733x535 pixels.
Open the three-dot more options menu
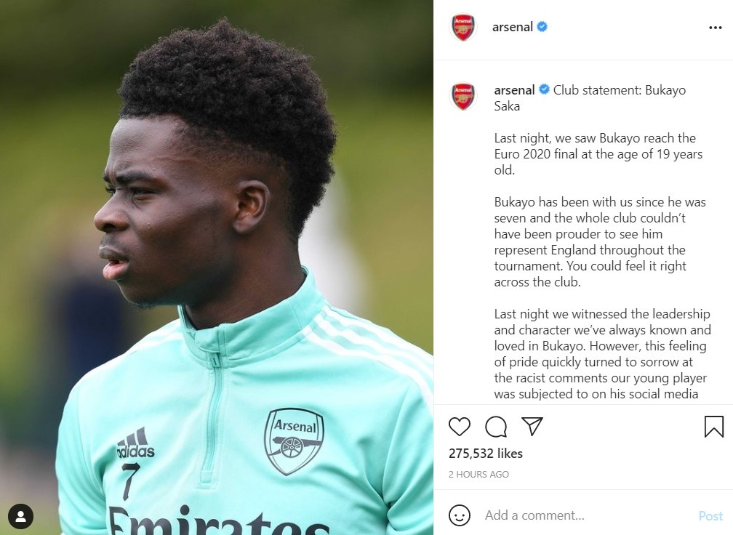point(716,28)
